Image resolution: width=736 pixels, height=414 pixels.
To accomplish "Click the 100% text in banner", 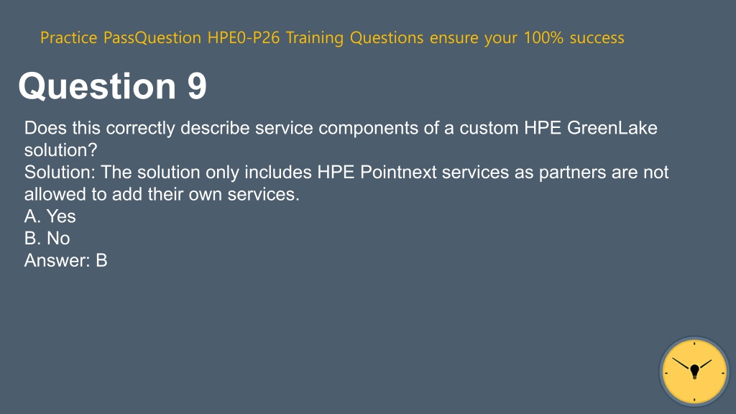I will tap(543, 37).
